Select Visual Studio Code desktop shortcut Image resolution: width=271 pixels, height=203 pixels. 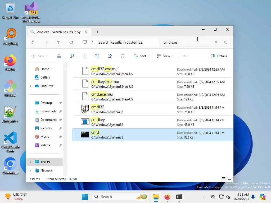pyautogui.click(x=10, y=142)
